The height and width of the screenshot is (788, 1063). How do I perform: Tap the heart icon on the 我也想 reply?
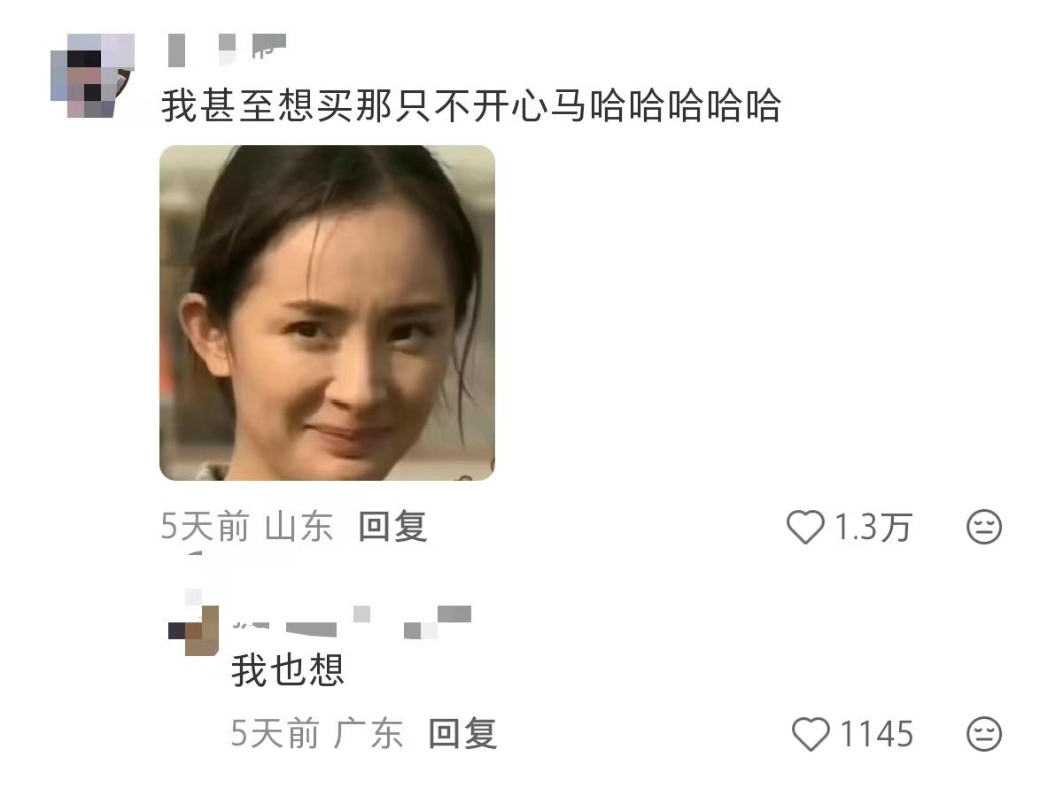(810, 734)
